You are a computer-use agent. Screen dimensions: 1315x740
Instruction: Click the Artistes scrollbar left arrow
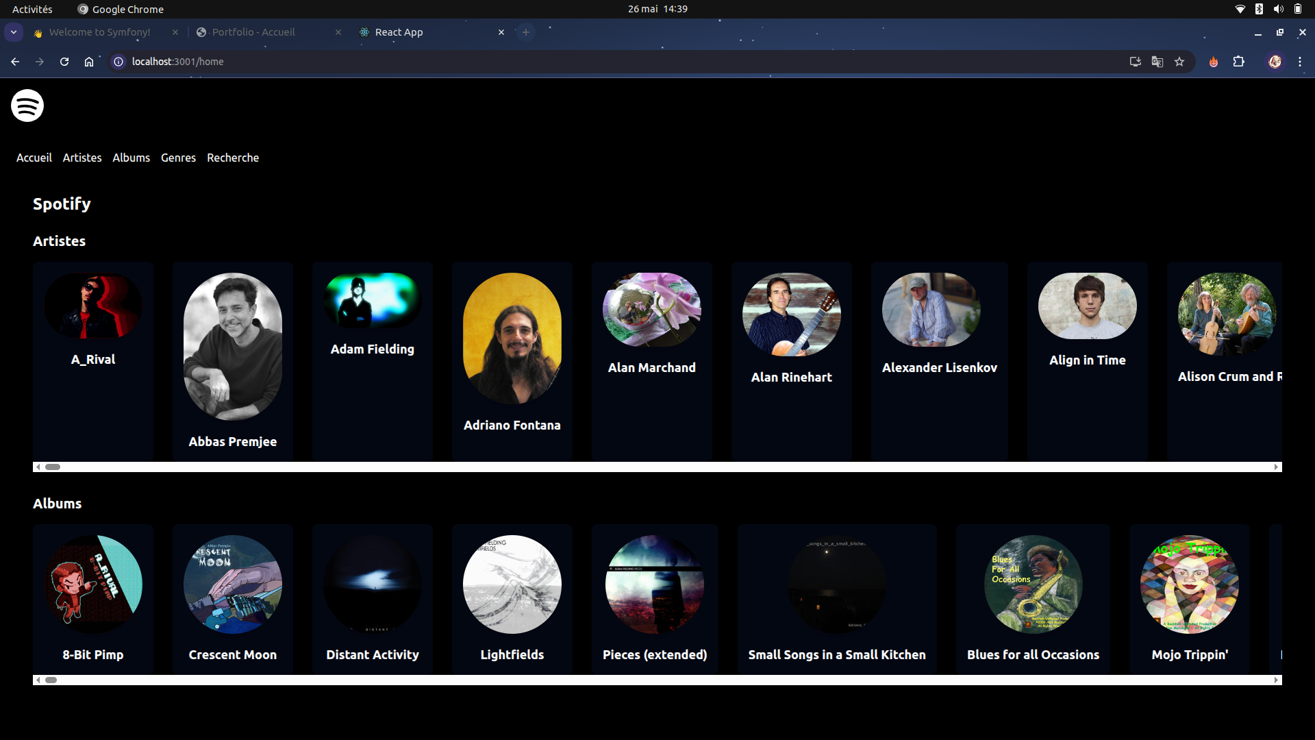tap(38, 467)
